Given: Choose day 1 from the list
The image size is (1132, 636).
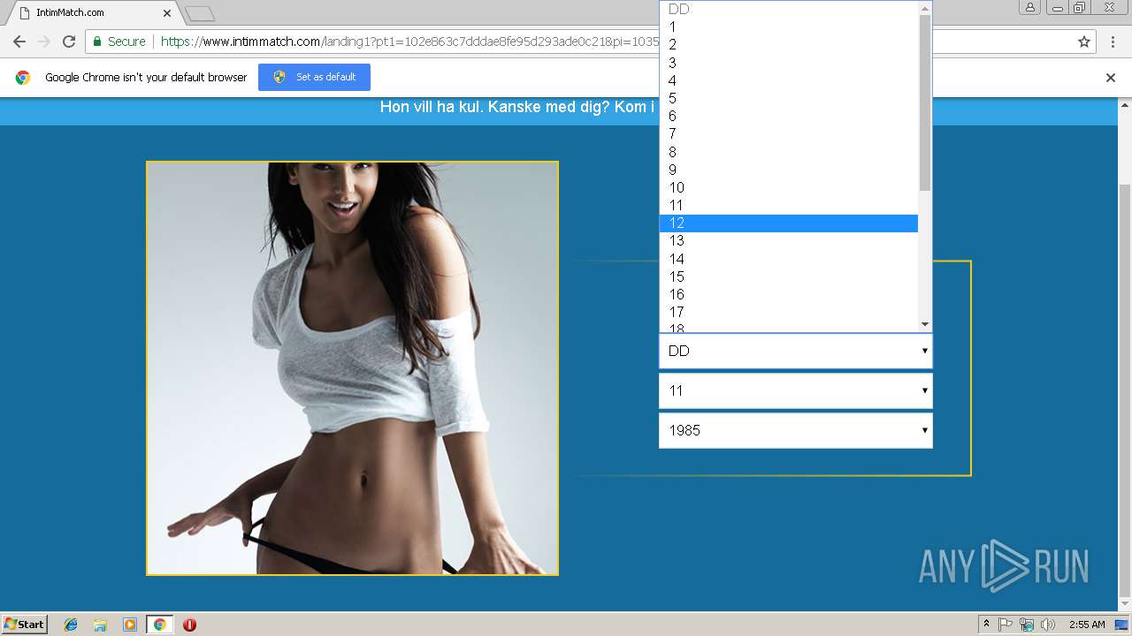Looking at the screenshot, I should click(x=788, y=26).
